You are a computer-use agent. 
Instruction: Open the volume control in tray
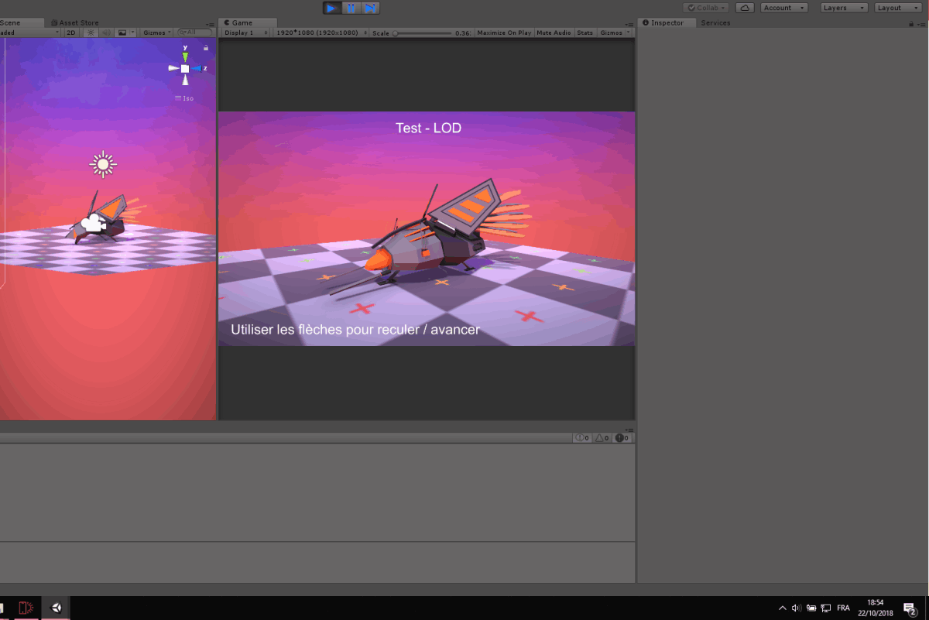pos(797,608)
